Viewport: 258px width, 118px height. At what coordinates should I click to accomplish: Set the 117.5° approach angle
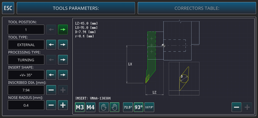tap(149, 107)
